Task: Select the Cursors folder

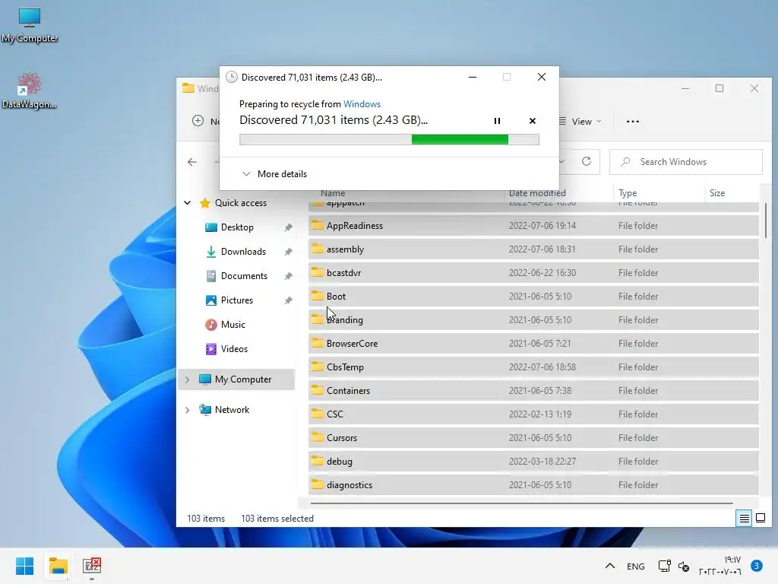Action: point(533,438)
